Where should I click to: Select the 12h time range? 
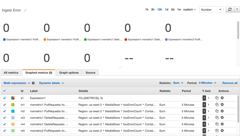coord(160,10)
